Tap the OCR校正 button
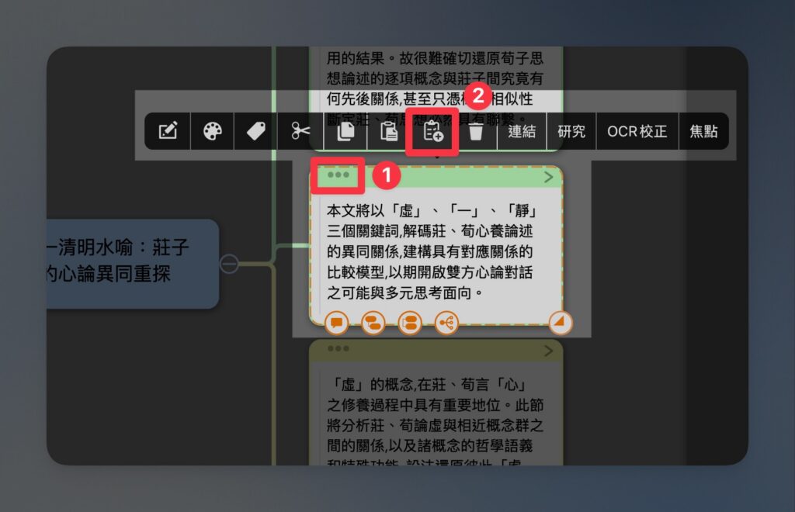 (637, 131)
